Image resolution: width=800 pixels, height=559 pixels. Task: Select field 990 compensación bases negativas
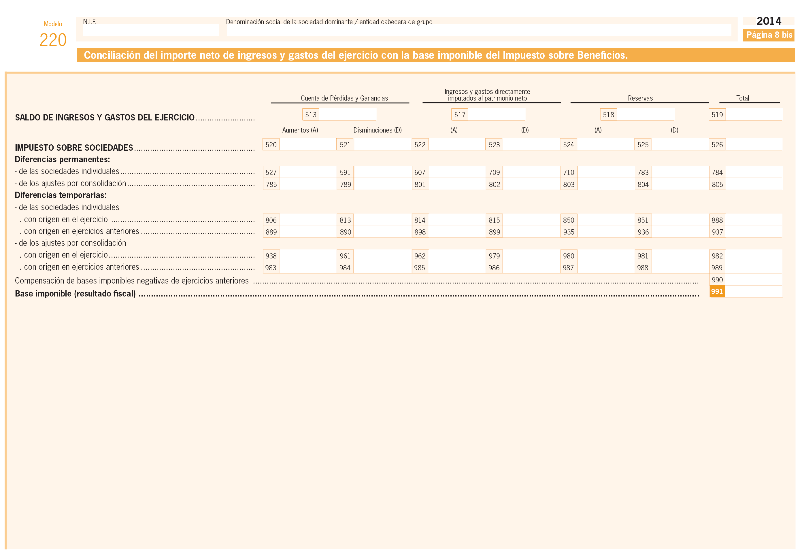tap(754, 280)
